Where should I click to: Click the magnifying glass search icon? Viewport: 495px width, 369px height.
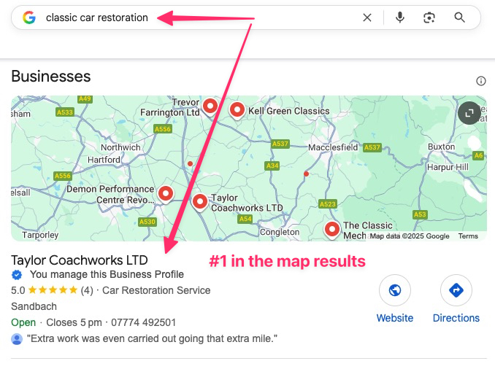click(460, 18)
